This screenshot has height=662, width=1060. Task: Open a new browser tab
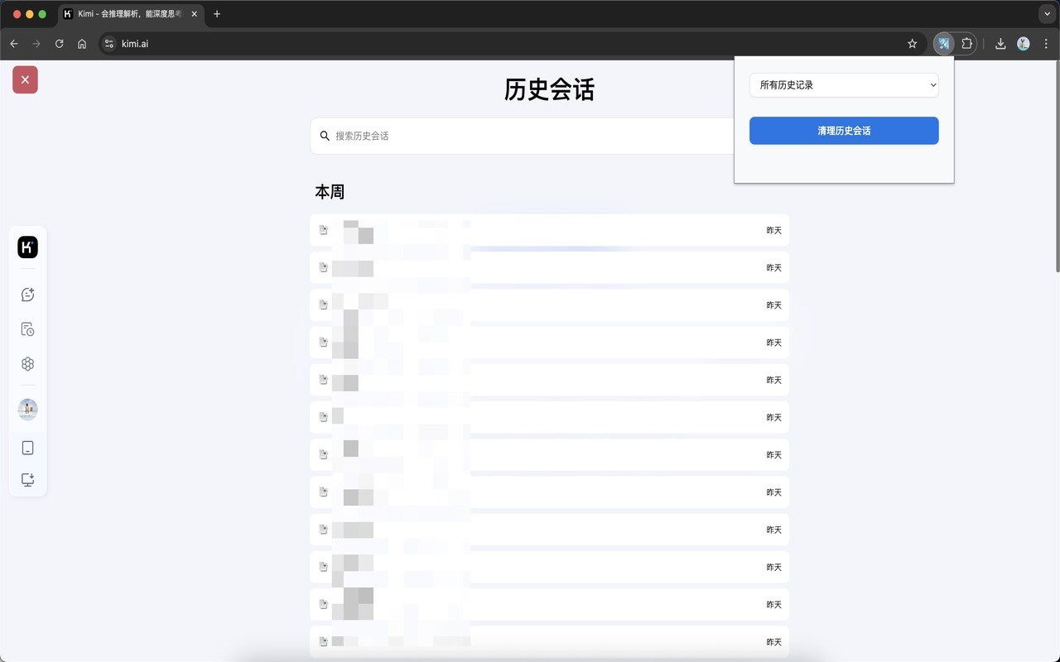(x=217, y=14)
